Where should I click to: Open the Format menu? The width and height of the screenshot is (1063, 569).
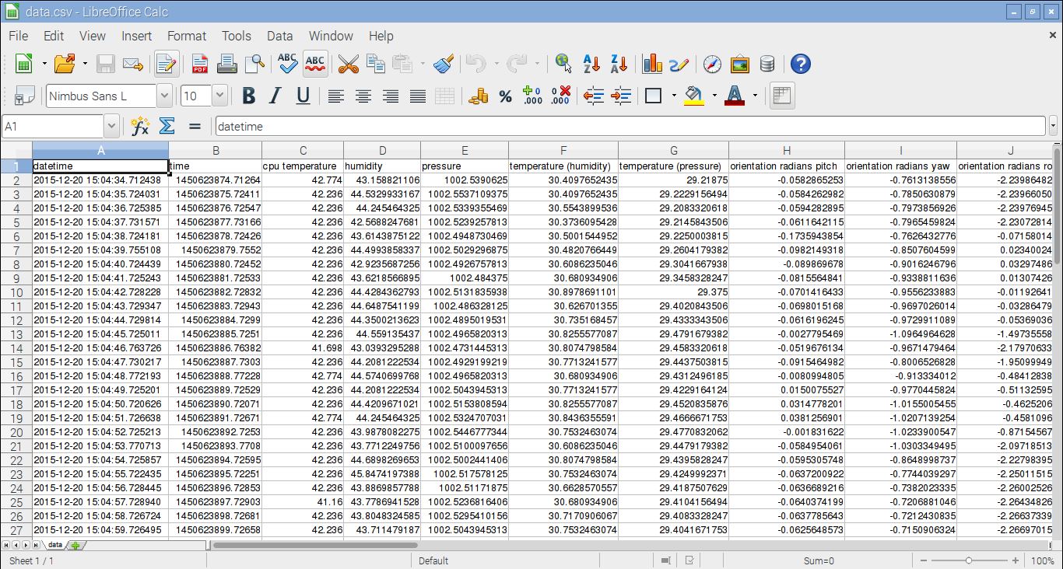point(187,36)
